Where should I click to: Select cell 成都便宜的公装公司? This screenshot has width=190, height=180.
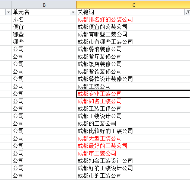pos(133,27)
